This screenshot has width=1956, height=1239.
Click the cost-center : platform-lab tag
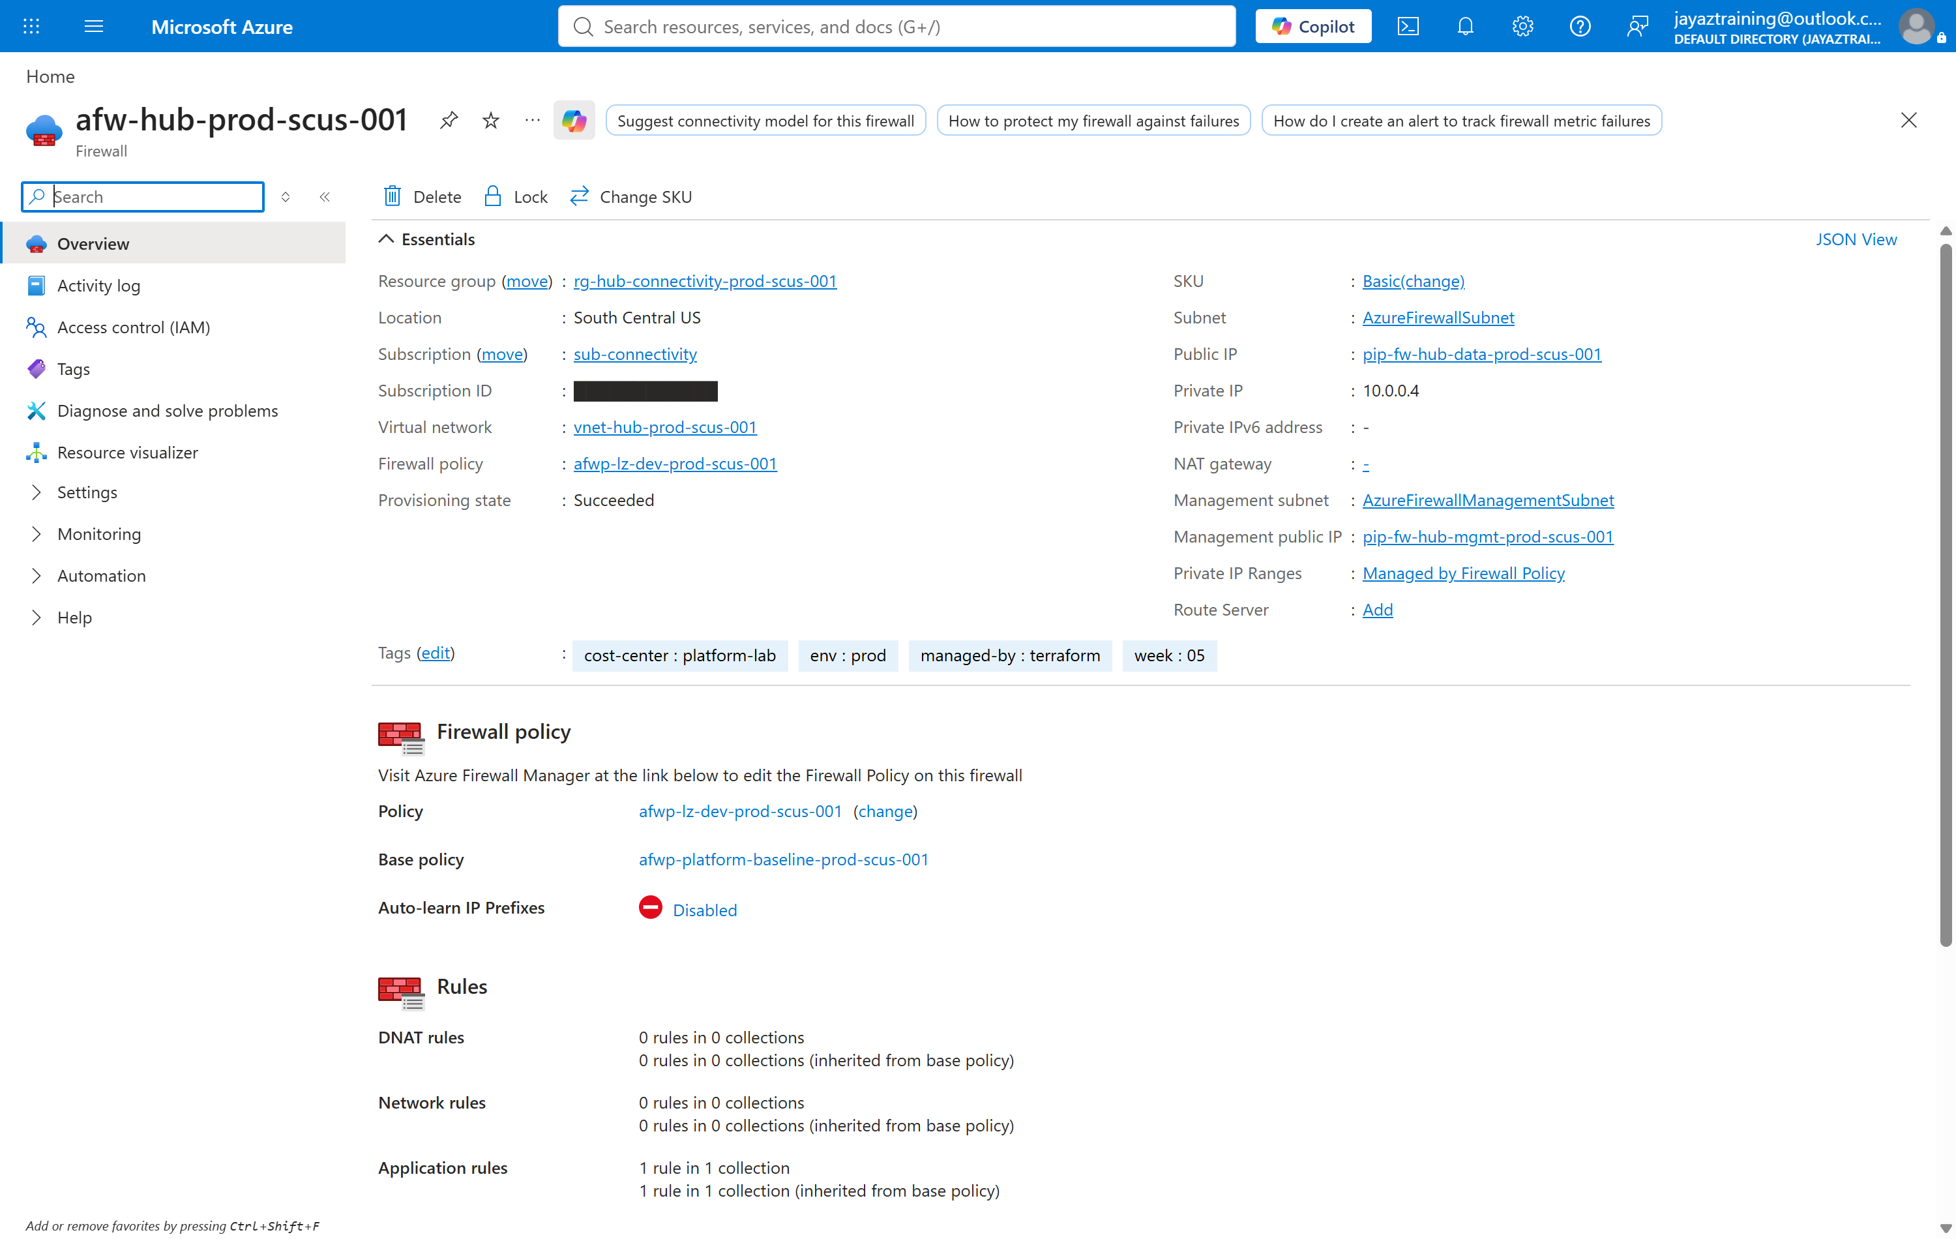coord(680,655)
